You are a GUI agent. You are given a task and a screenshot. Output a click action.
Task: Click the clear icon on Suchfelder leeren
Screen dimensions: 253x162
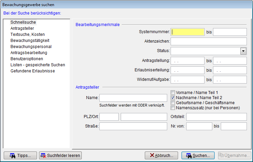[x=43, y=156]
